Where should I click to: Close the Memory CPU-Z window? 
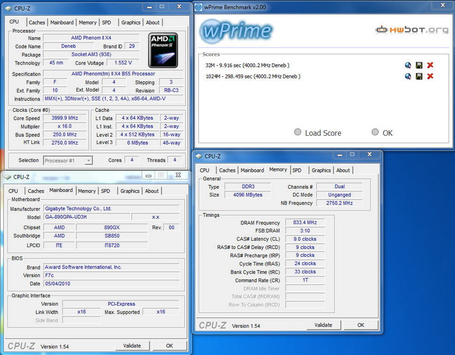(370, 155)
